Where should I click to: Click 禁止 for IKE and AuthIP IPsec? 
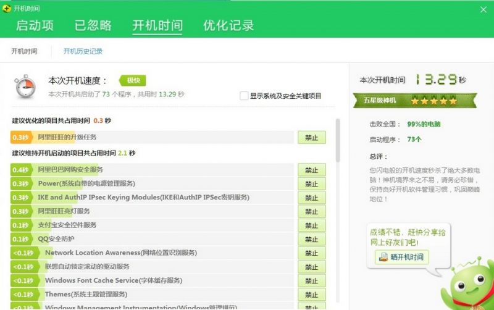click(312, 198)
